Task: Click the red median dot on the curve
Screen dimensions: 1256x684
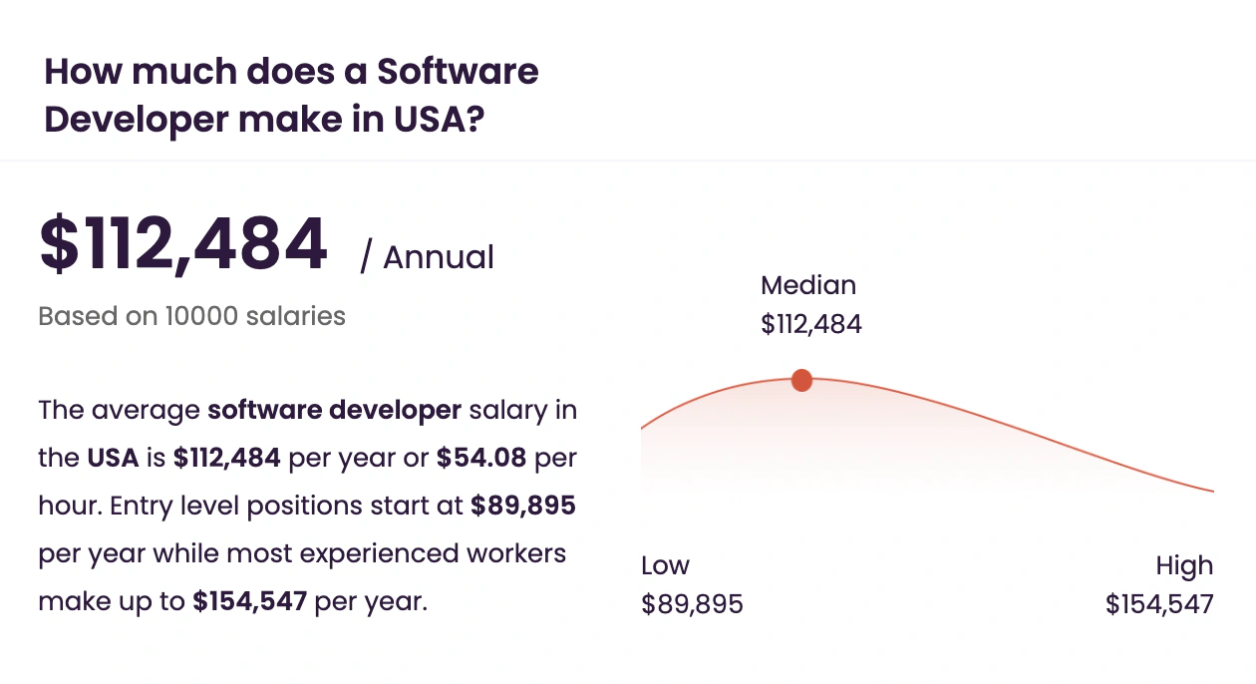Action: click(801, 380)
